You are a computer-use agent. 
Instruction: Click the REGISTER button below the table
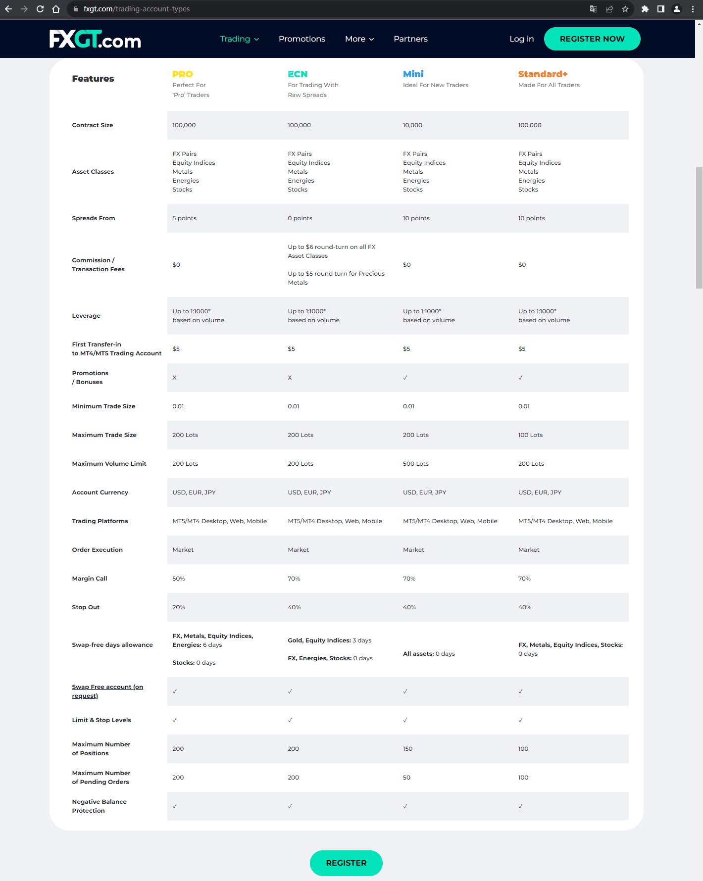[346, 863]
